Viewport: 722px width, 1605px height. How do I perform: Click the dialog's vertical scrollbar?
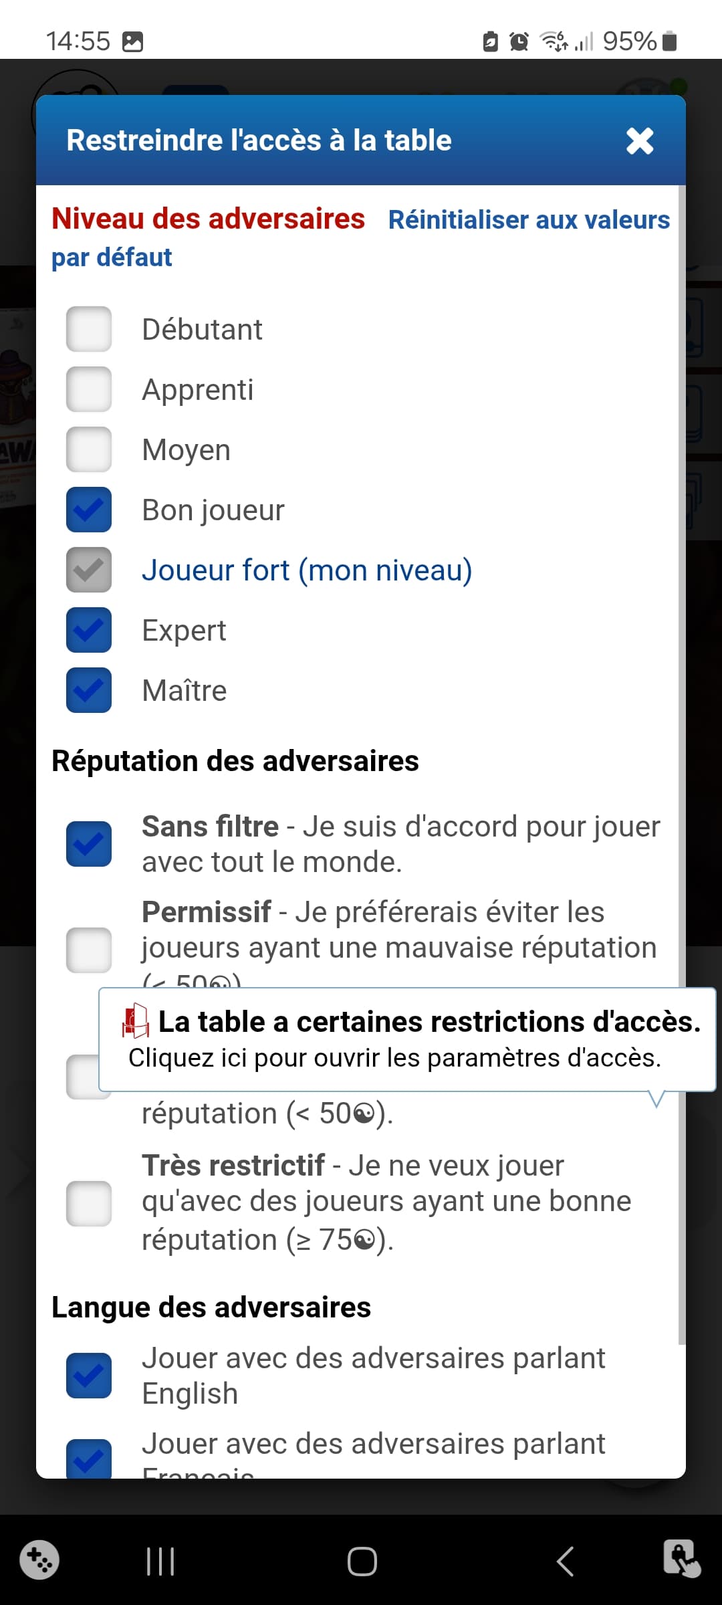[682, 762]
